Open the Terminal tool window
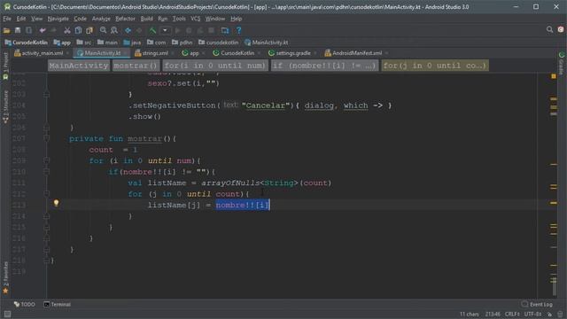 click(x=57, y=304)
